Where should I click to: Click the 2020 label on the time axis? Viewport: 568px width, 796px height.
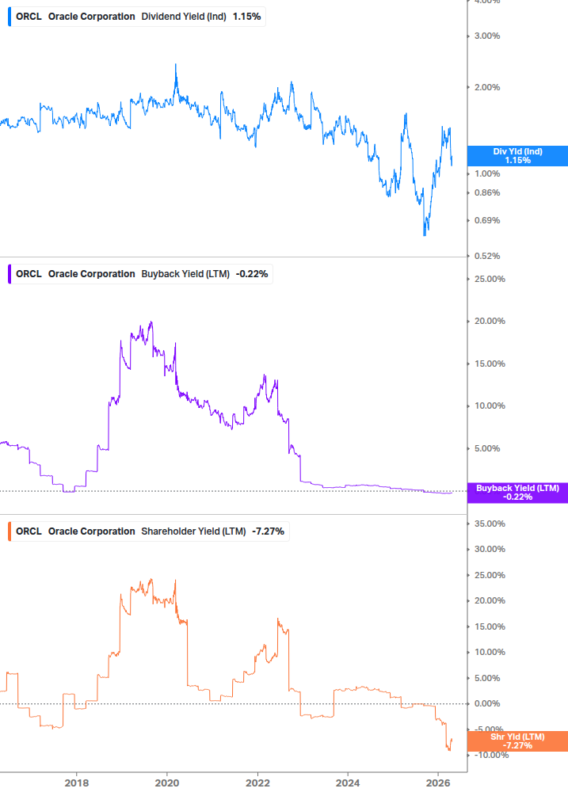167,783
